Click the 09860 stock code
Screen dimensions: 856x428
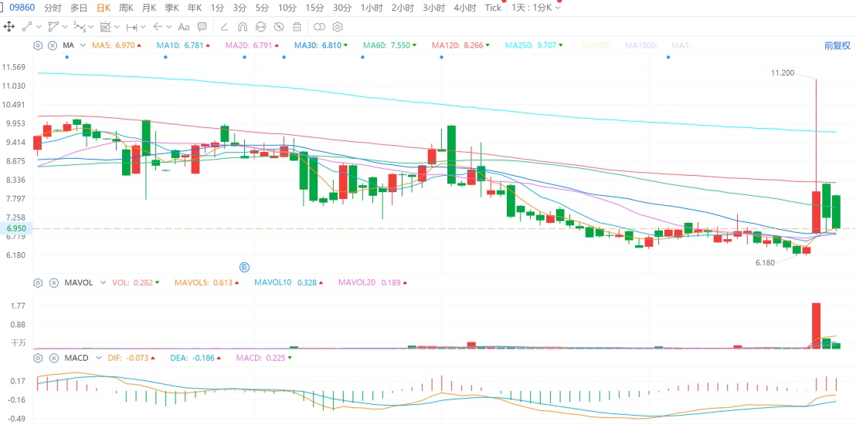(x=22, y=8)
